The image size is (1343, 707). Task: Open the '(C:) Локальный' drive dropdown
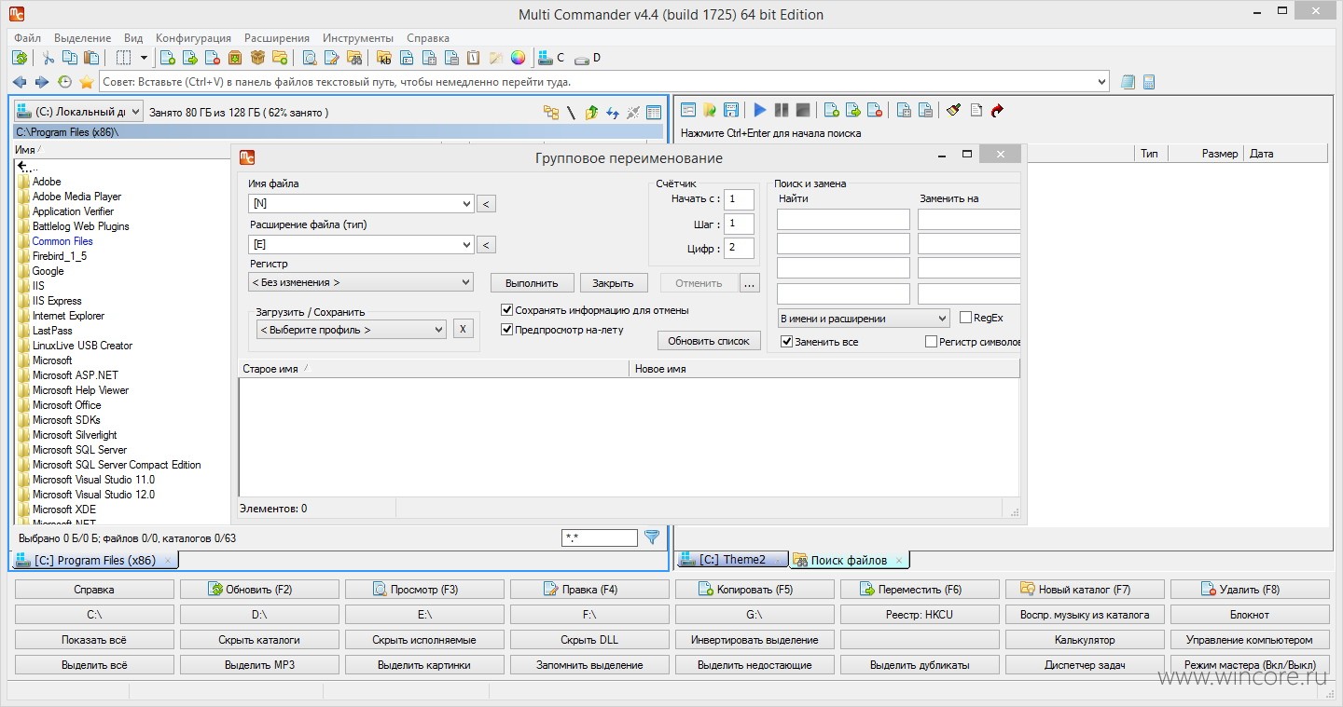pyautogui.click(x=78, y=112)
